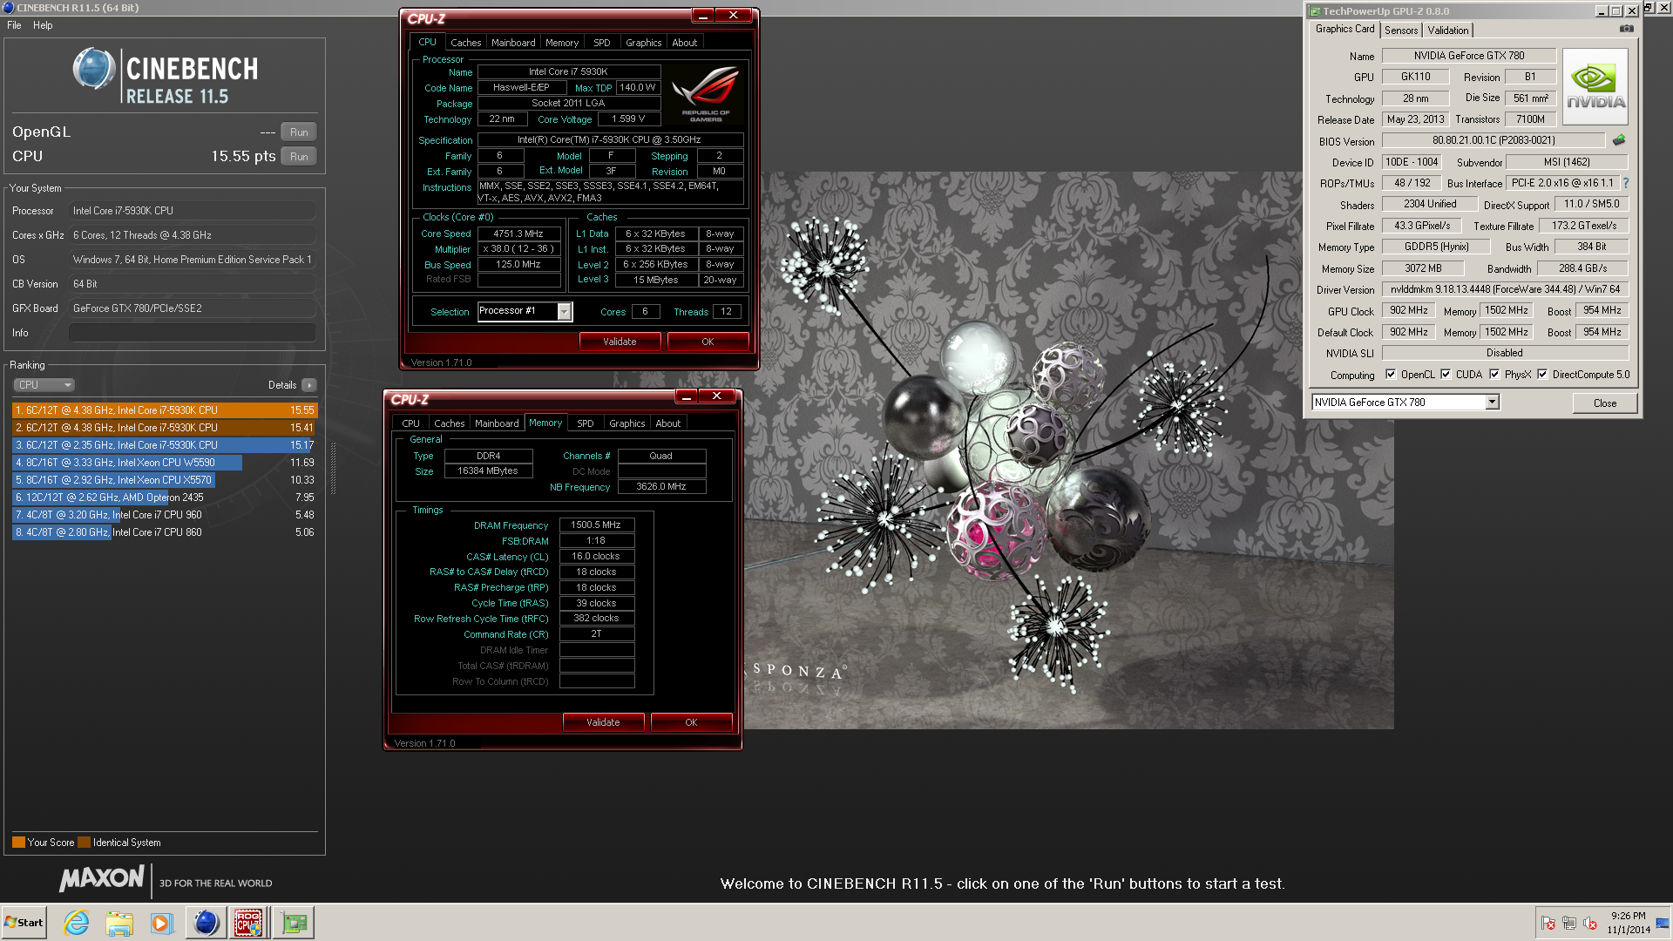Image resolution: width=1673 pixels, height=941 pixels.
Task: Run the OpenGL test
Action: click(299, 132)
